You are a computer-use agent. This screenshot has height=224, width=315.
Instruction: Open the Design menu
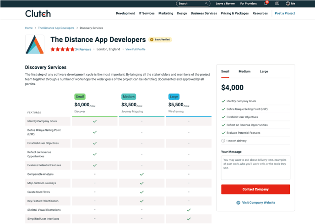[182, 13]
